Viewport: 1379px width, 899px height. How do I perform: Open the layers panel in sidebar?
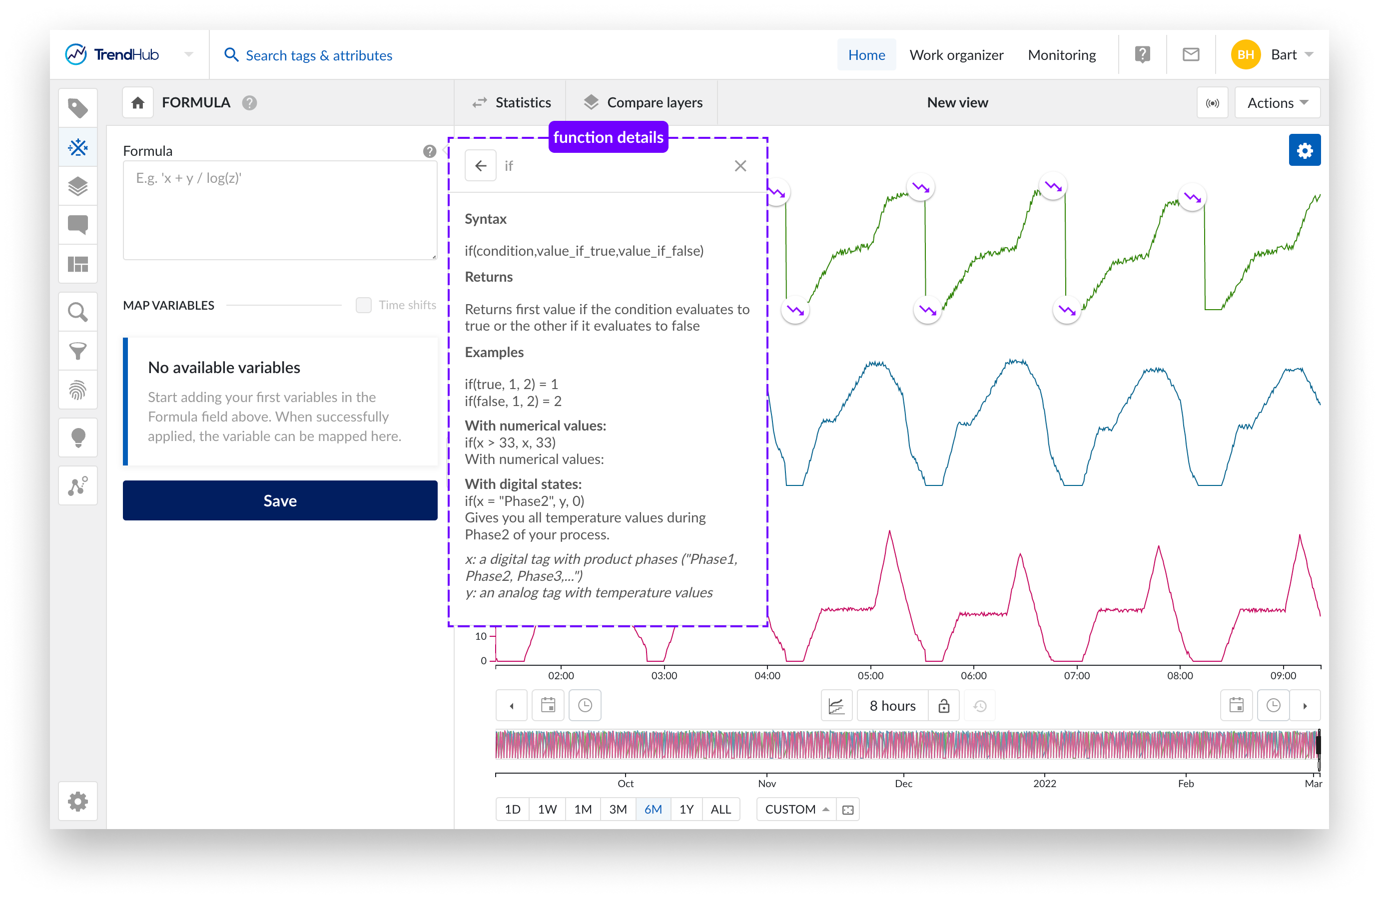coord(77,186)
